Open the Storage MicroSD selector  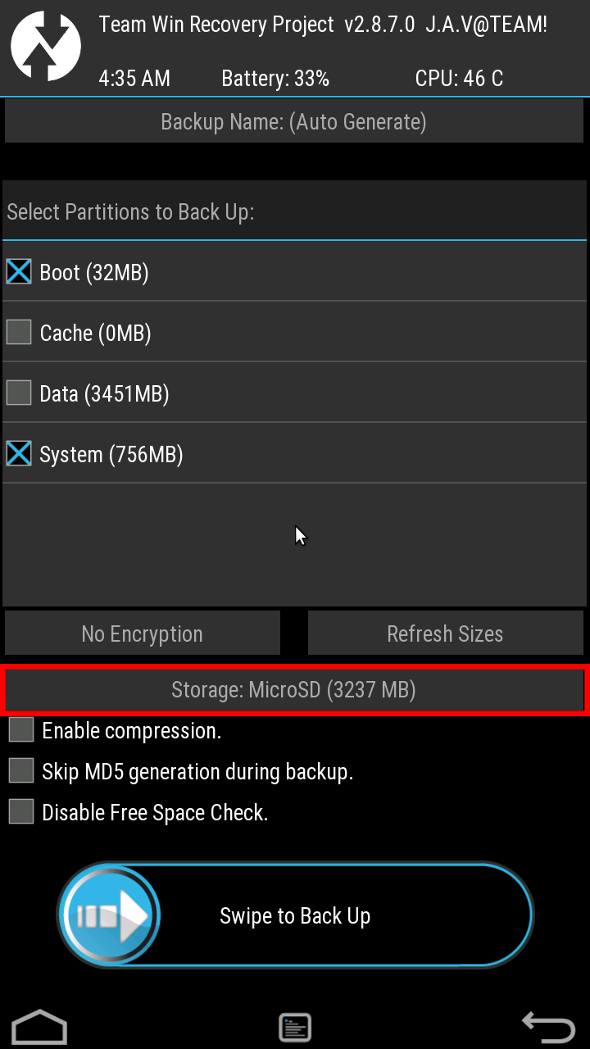pyautogui.click(x=293, y=690)
